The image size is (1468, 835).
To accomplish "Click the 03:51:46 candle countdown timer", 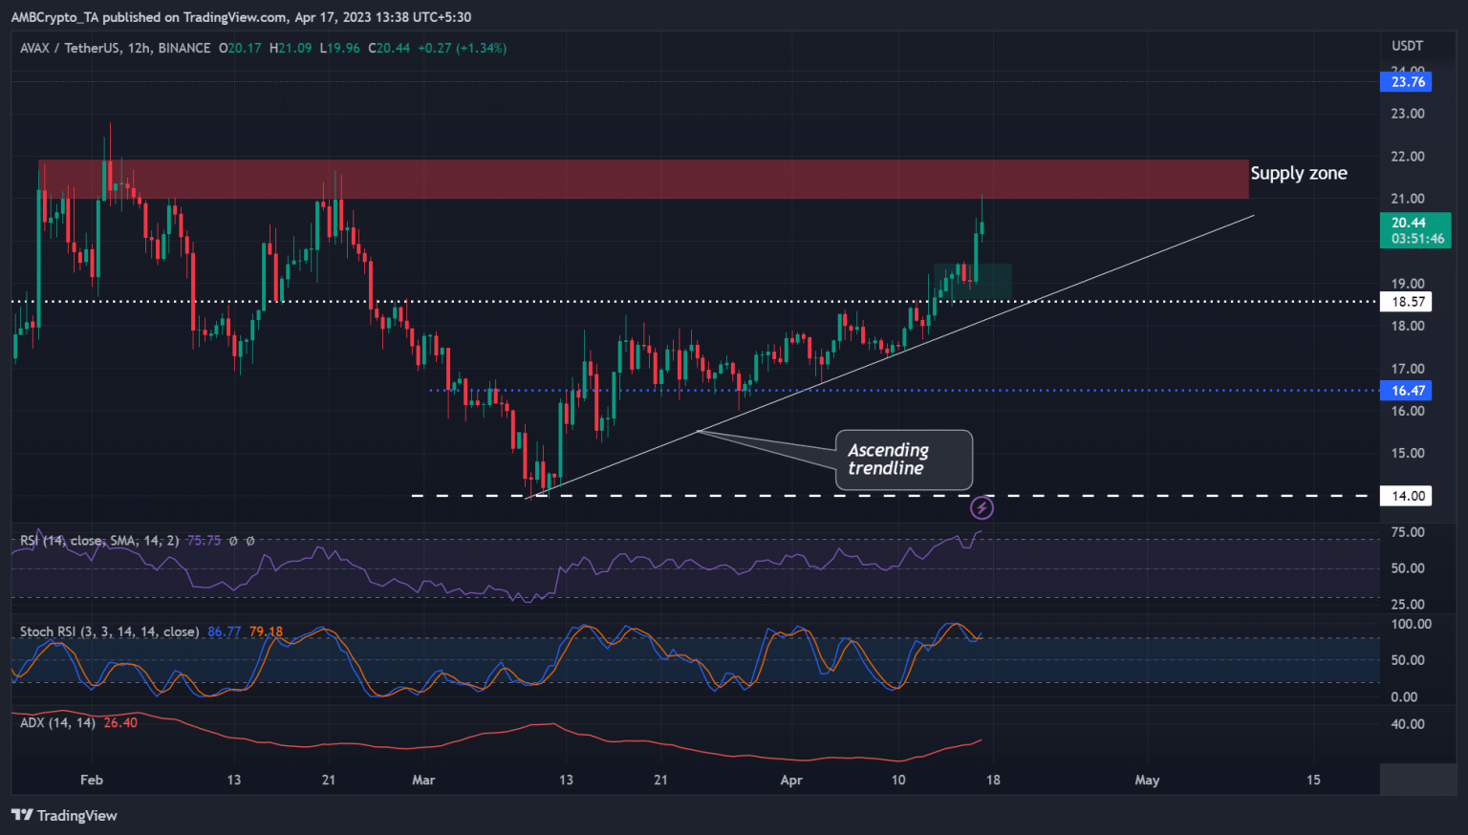I will (x=1417, y=240).
